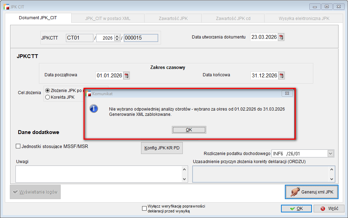Click the JPK CIT window title icon
The height and width of the screenshot is (218, 348).
point(6,6)
